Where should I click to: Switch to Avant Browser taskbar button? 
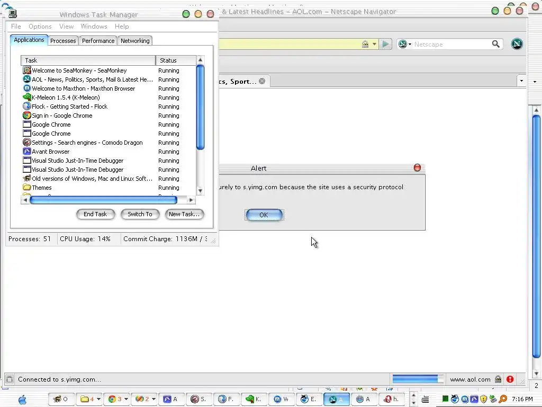171,399
